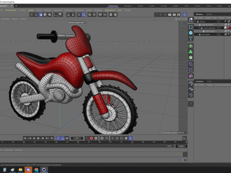
Task: Open the calculator from the taskbar
Action: coord(5,170)
